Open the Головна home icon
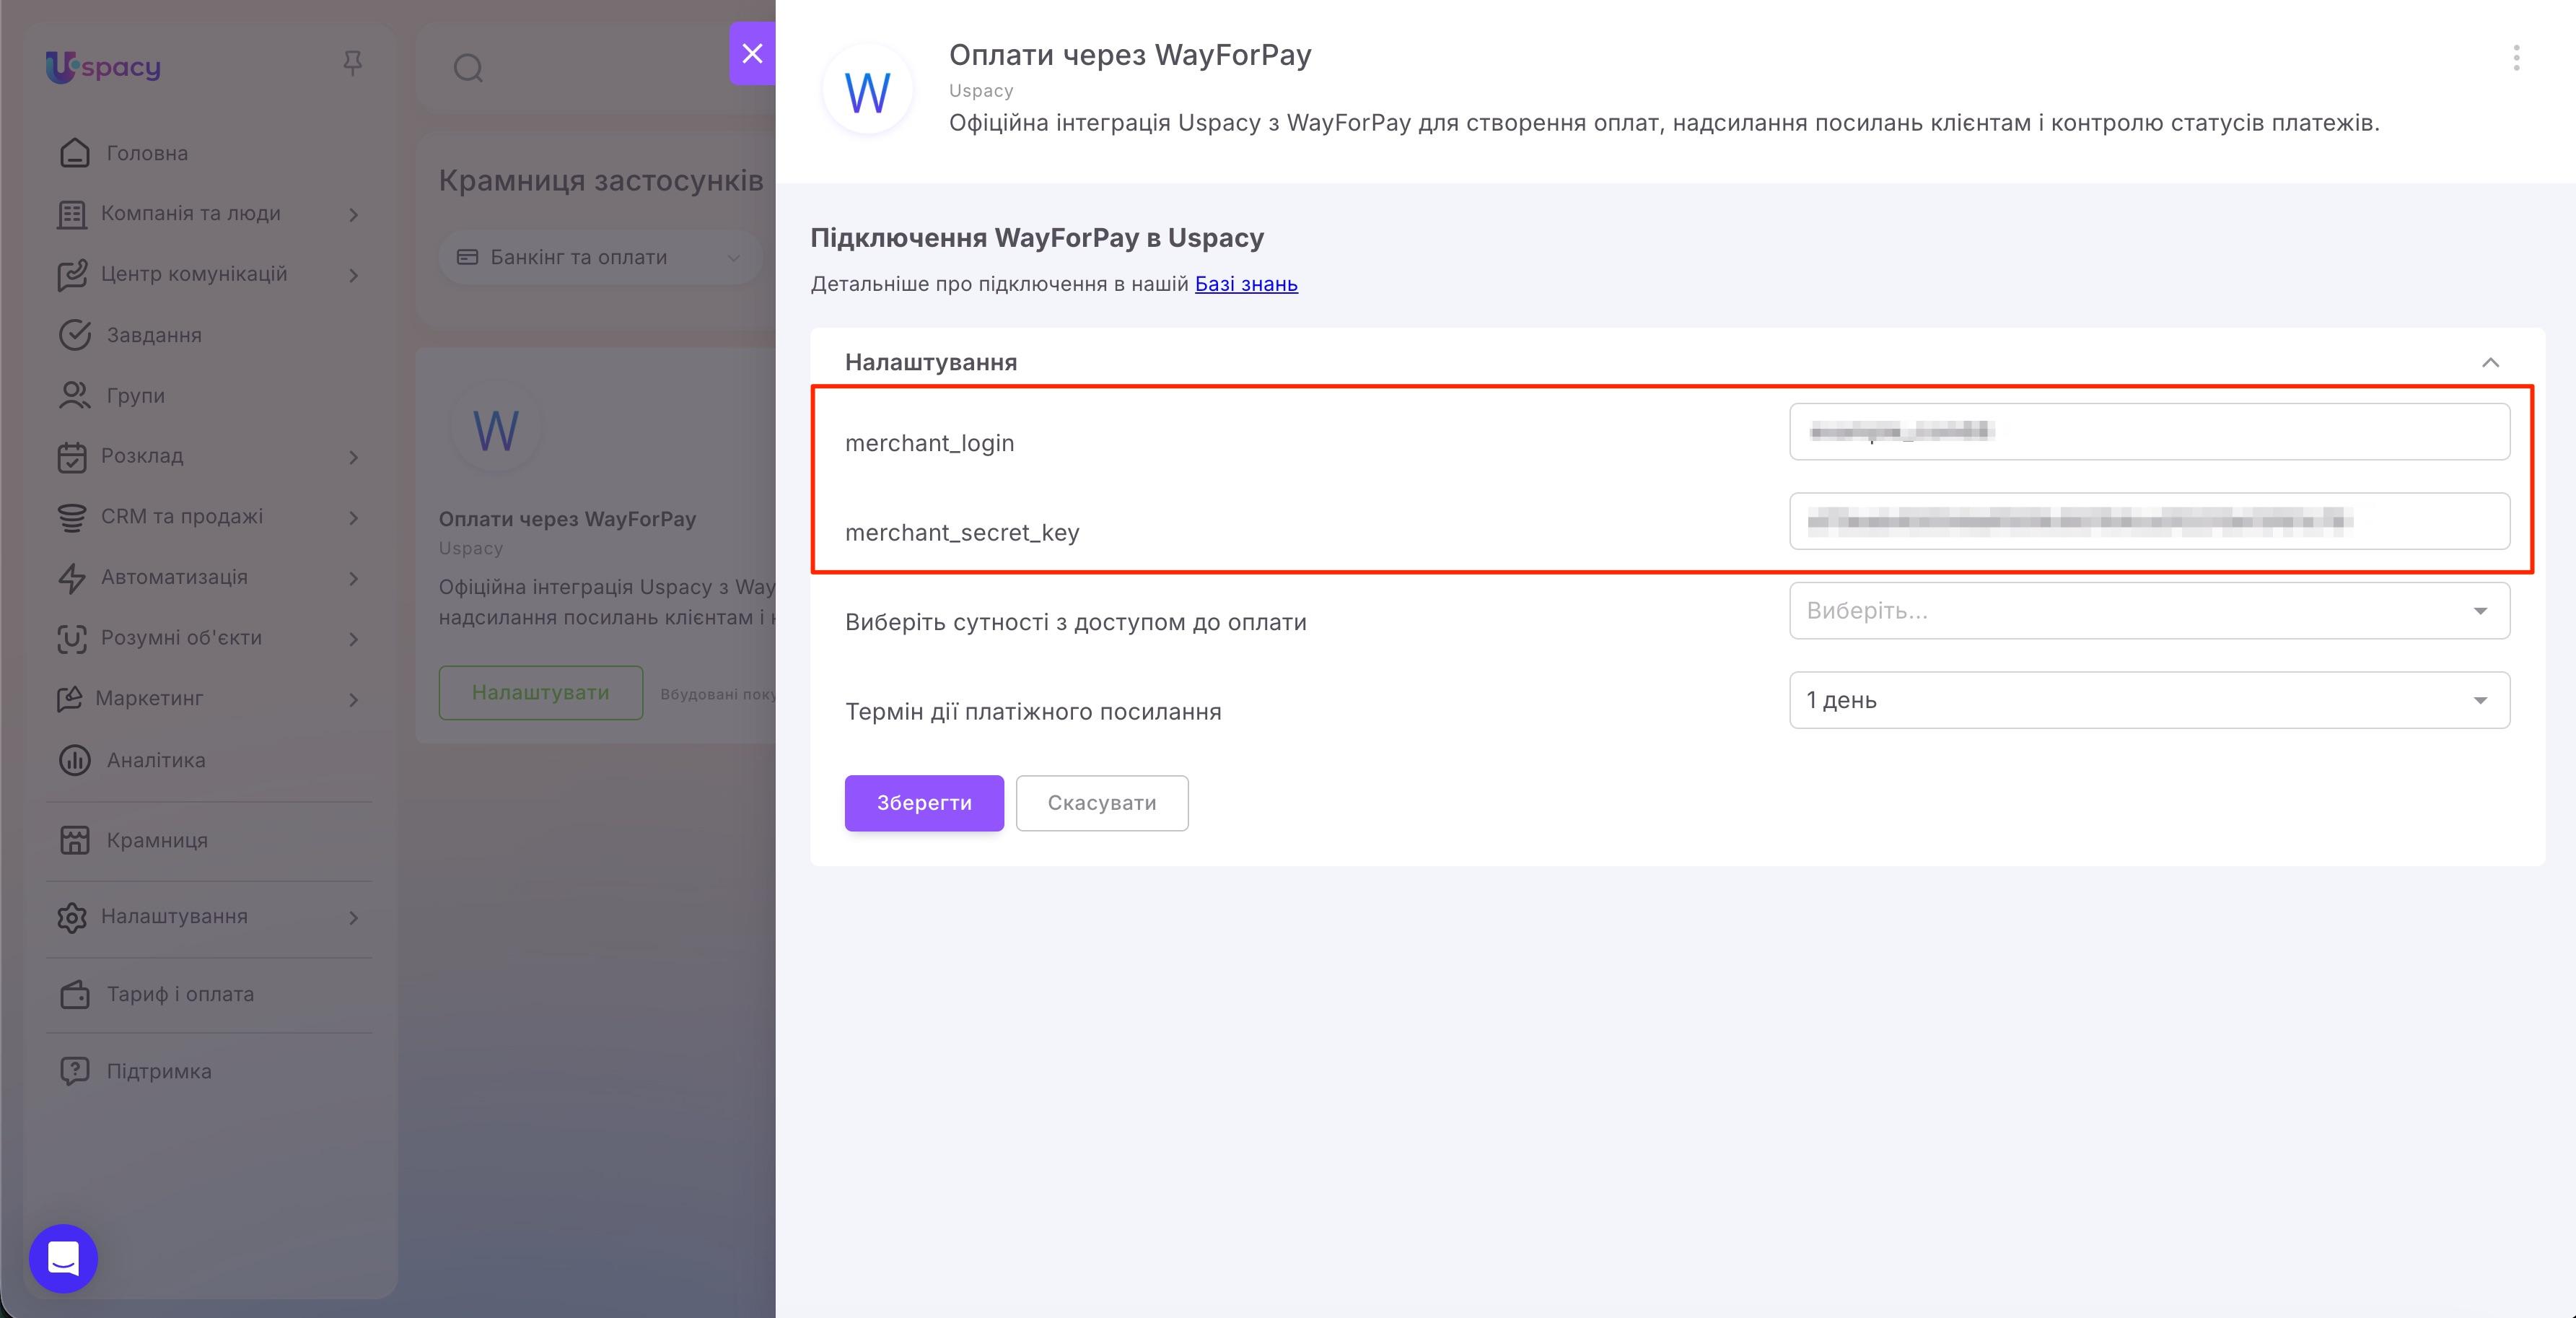 (x=74, y=153)
